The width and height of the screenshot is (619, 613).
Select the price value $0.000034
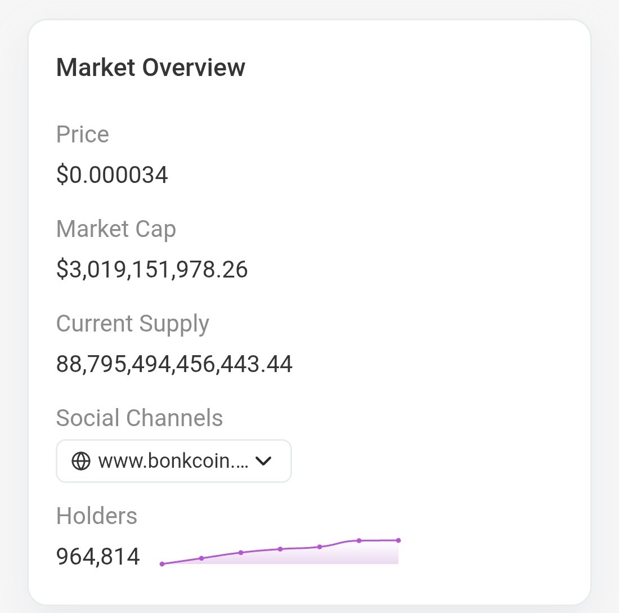112,174
